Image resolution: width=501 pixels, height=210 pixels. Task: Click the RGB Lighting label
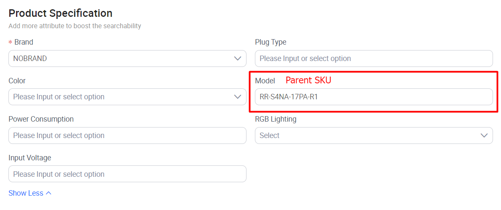tap(276, 119)
